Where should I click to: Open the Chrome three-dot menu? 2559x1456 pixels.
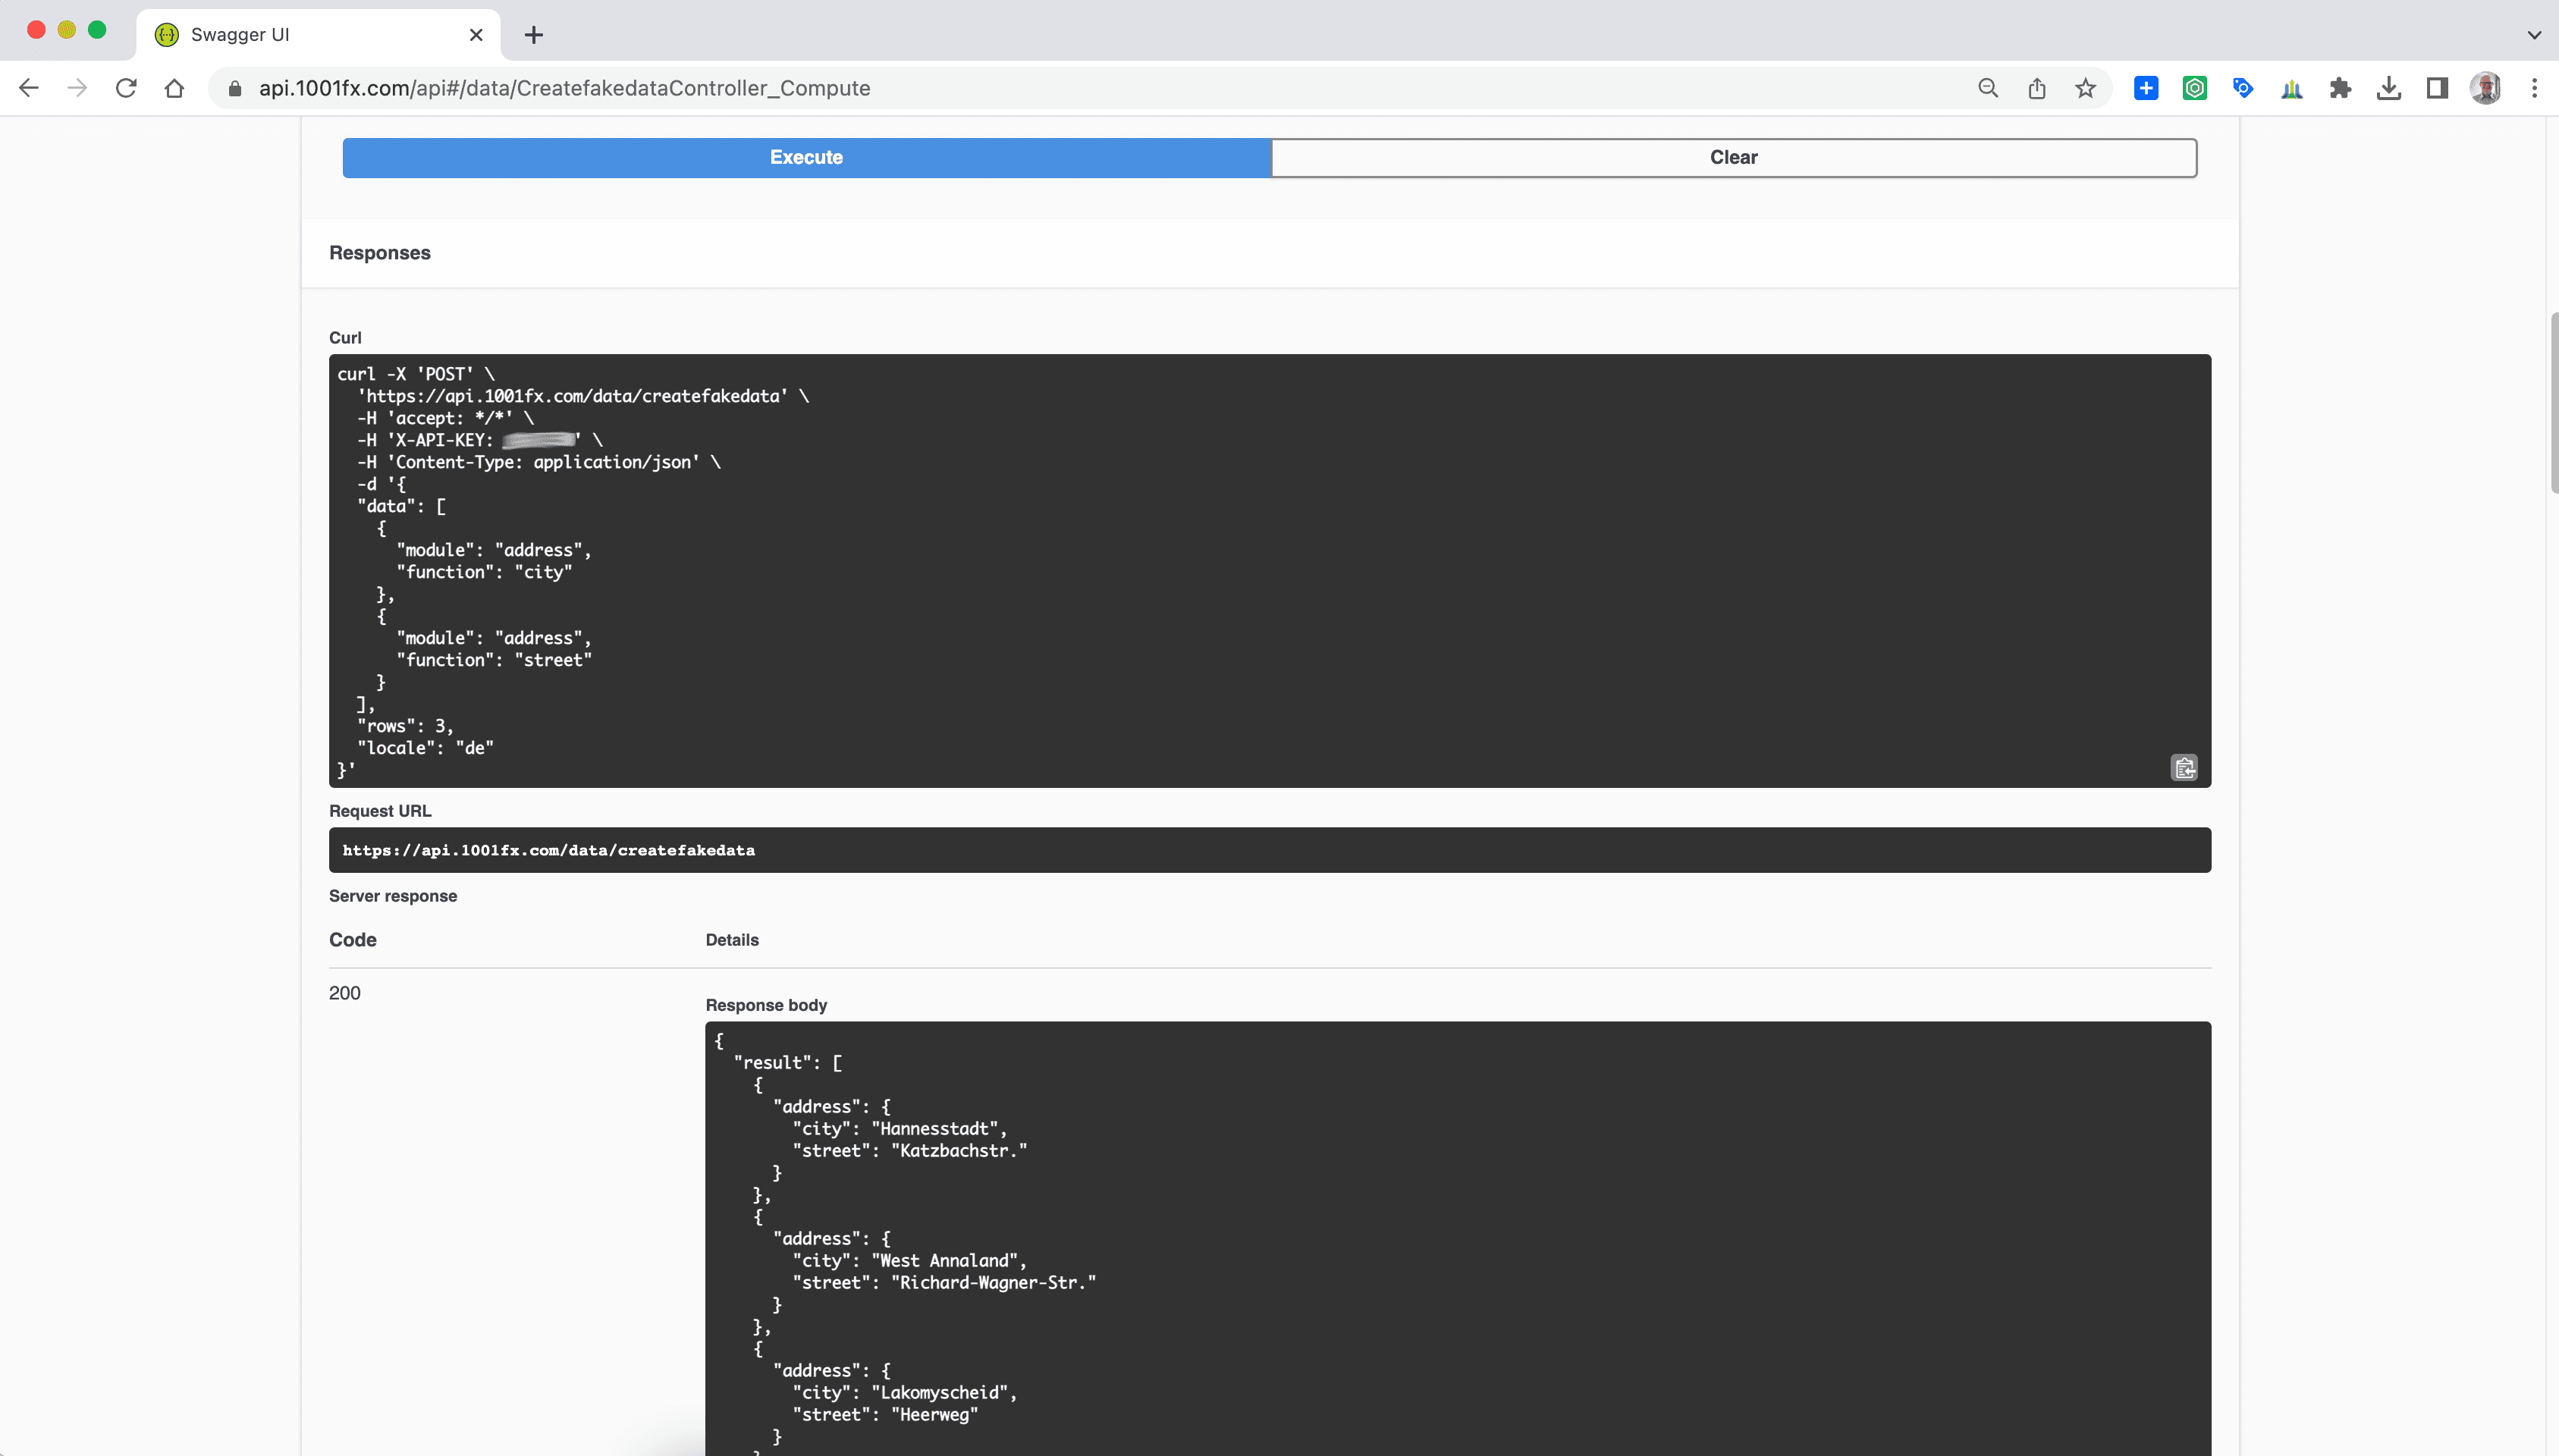[x=2534, y=88]
